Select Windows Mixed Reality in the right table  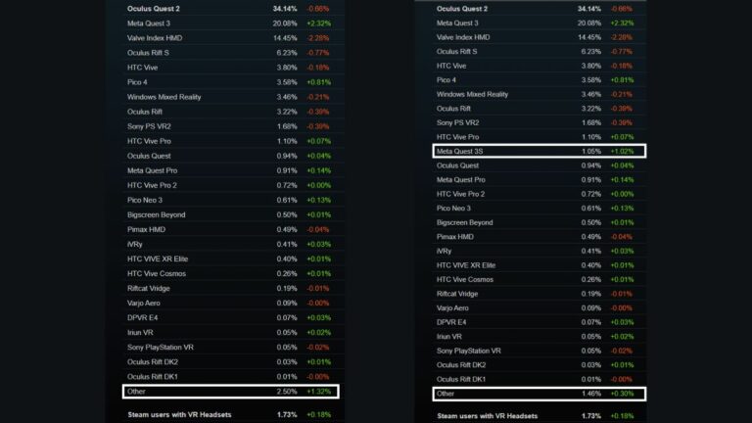coord(472,94)
